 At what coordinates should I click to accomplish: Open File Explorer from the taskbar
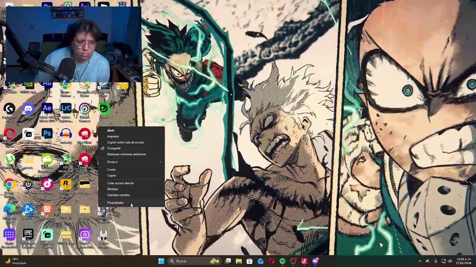click(239, 261)
